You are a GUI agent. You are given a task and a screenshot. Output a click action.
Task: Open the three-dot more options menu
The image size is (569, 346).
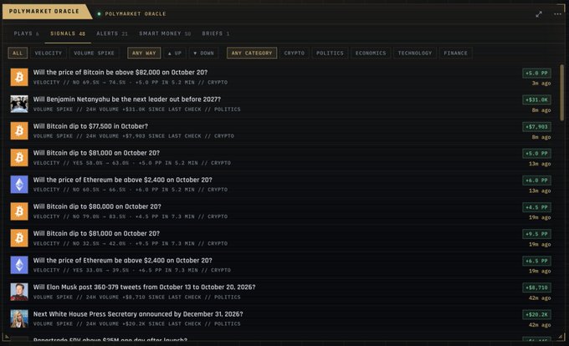click(x=557, y=14)
